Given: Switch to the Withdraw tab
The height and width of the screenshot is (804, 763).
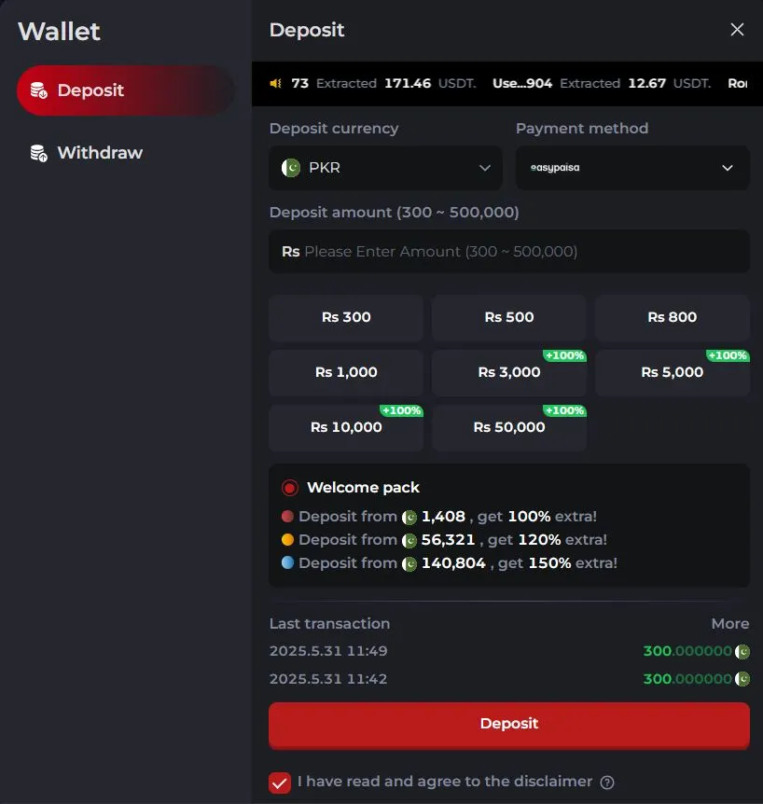Looking at the screenshot, I should tap(126, 153).
